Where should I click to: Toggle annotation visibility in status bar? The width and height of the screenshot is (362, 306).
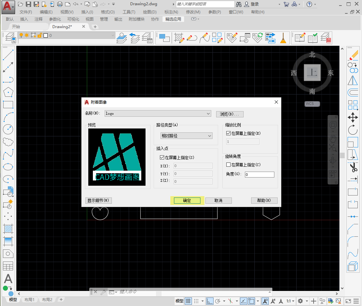coord(265,301)
